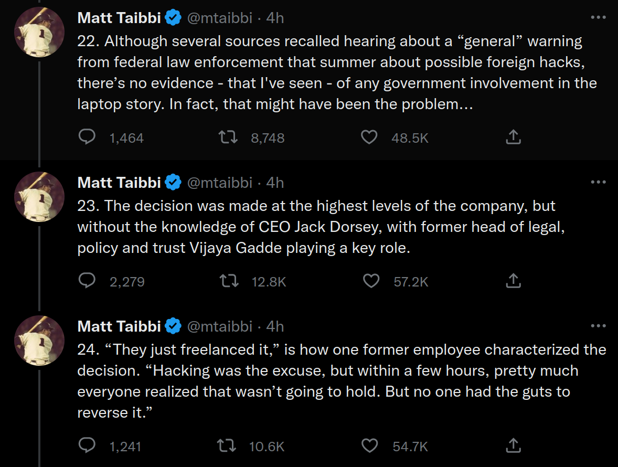Open @mtaibbi handle on tweet 23
This screenshot has height=467, width=618.
coord(219,183)
